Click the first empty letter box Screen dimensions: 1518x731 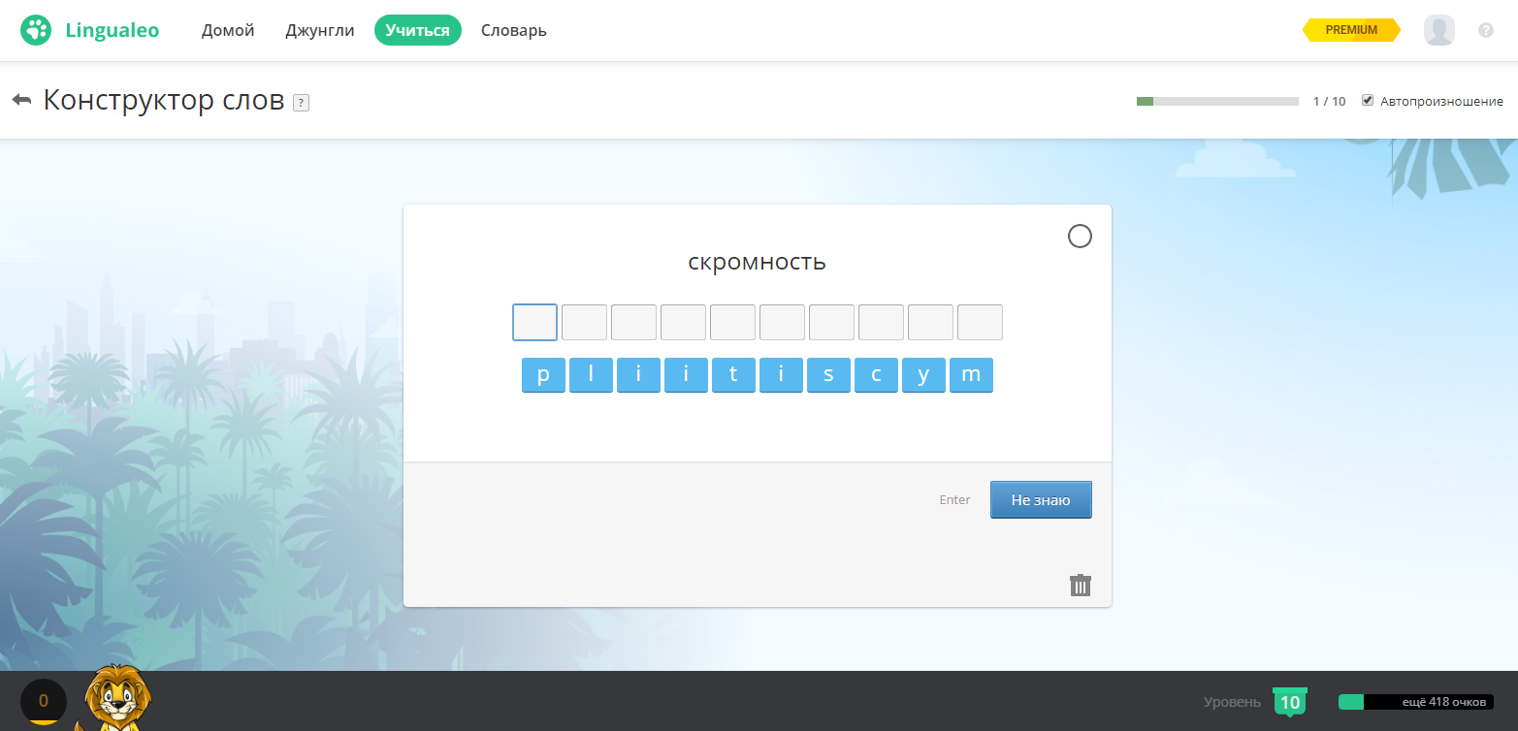(534, 322)
